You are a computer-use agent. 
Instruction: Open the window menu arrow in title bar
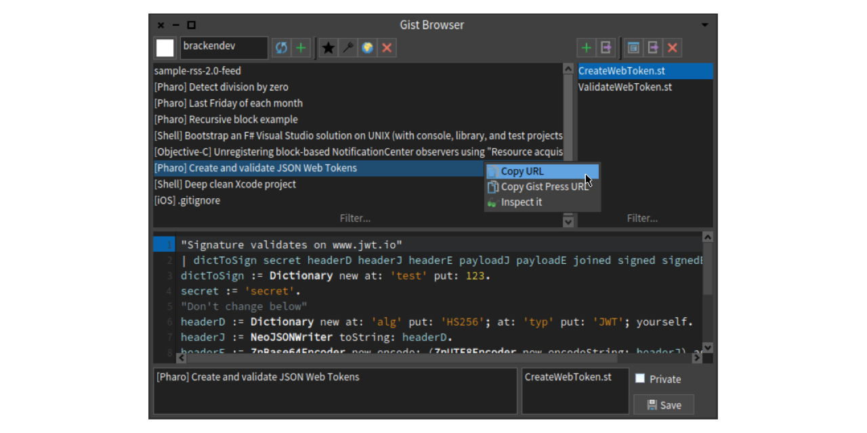(x=704, y=25)
